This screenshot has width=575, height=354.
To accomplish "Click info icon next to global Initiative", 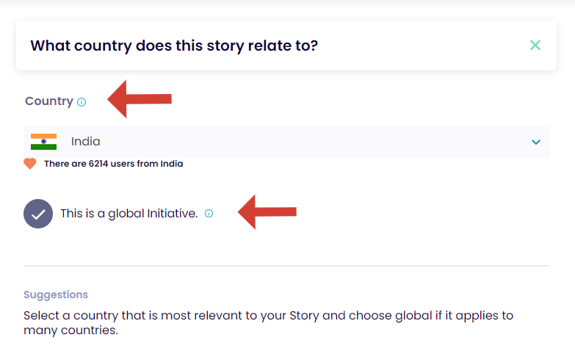I will click(209, 214).
